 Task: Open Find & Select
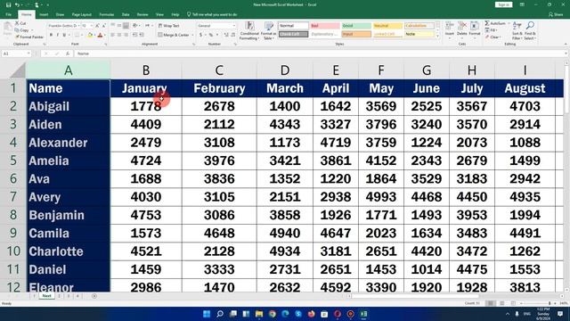tap(530, 31)
